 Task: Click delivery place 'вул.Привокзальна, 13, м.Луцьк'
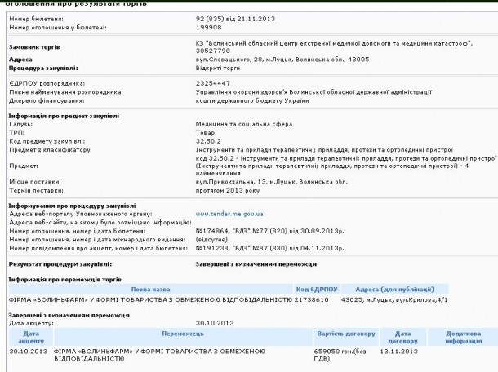246,182
